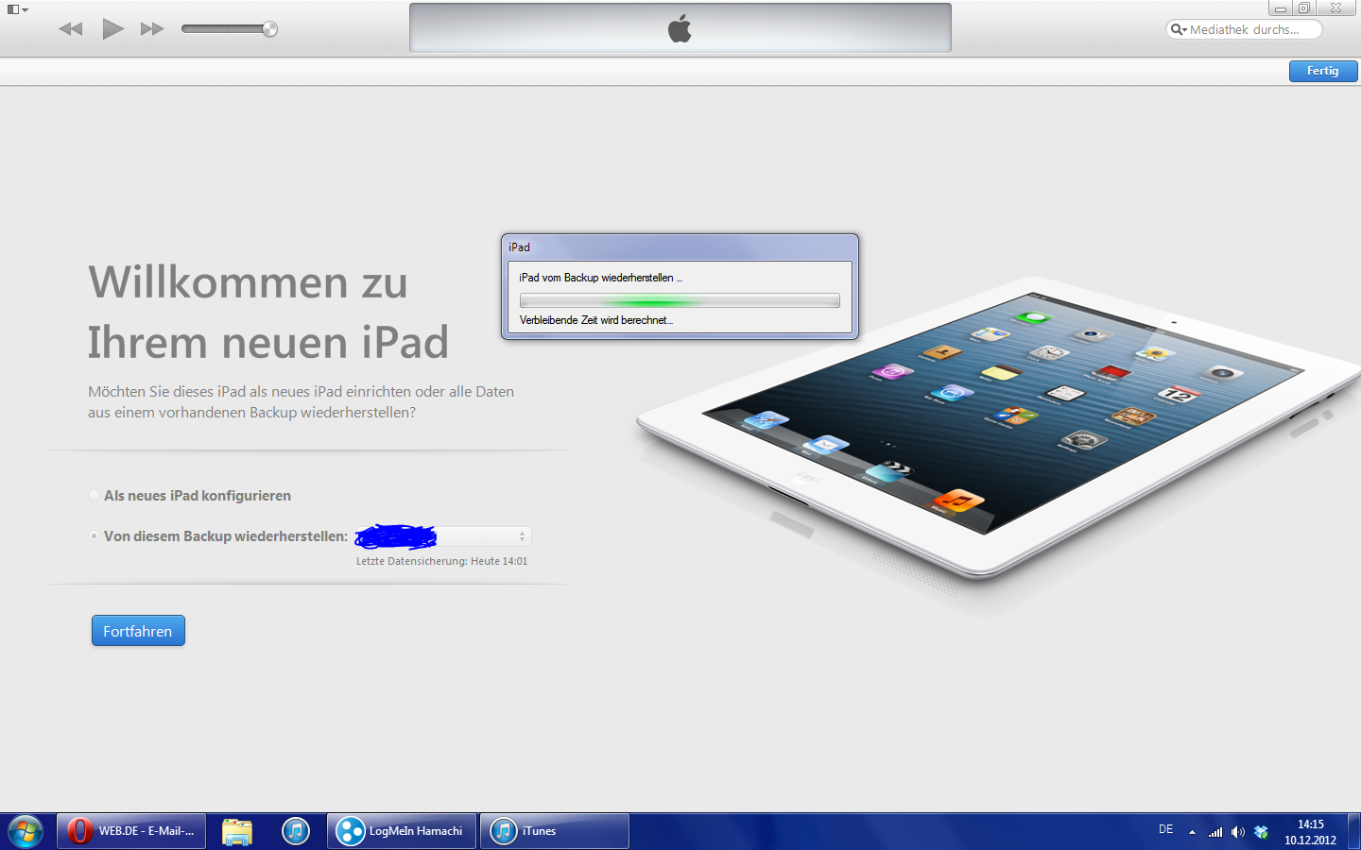This screenshot has width=1361, height=850.
Task: Click the Fertig button
Action: click(1323, 71)
